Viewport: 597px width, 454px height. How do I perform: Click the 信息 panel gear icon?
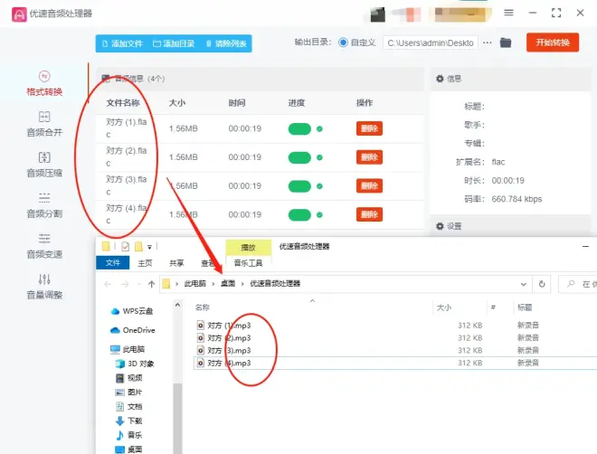440,79
